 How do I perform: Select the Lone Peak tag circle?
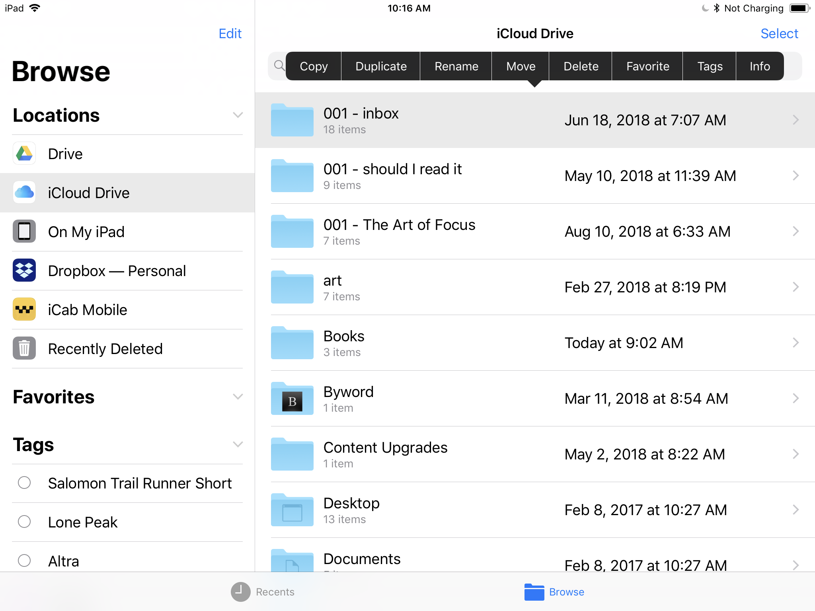(24, 522)
